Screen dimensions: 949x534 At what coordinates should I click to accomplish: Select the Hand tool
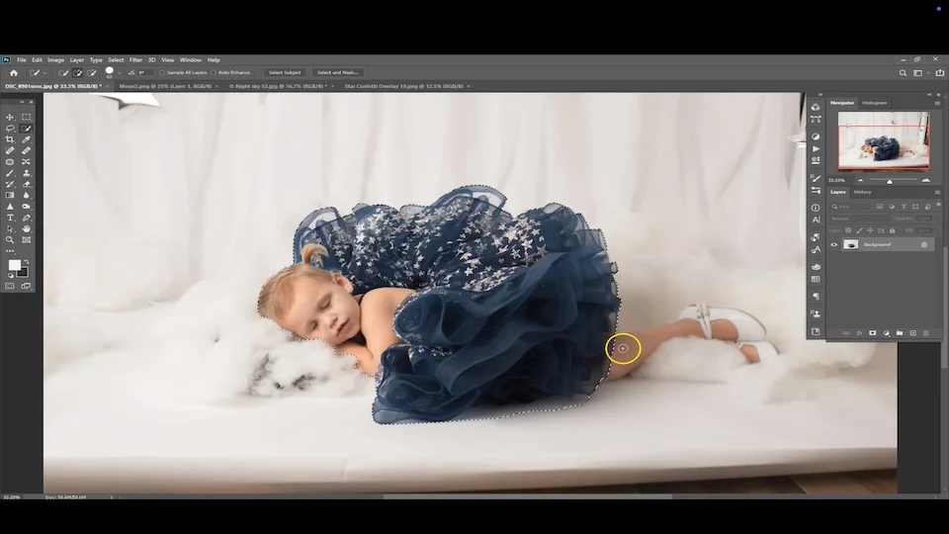(26, 228)
